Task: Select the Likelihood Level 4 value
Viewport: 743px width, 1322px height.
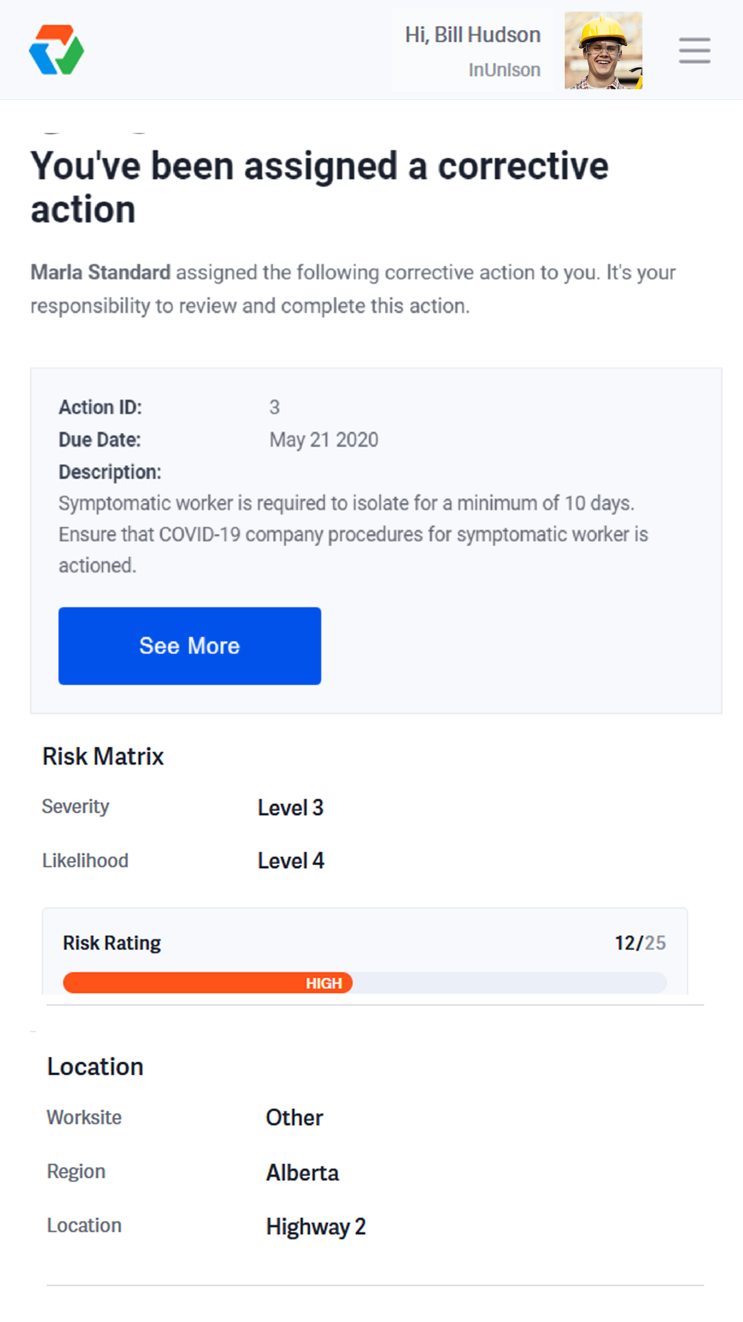Action: tap(291, 861)
